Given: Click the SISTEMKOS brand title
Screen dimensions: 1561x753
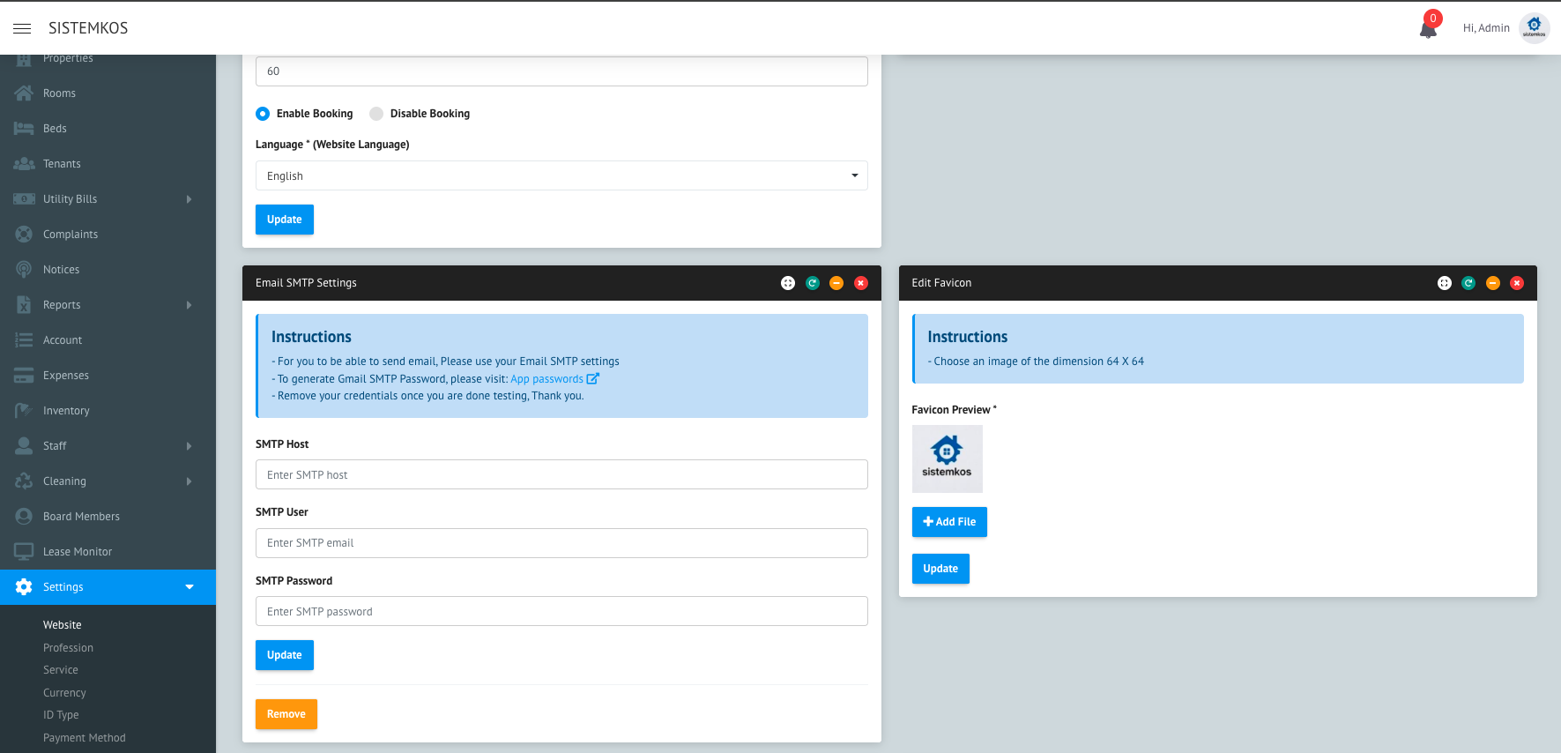Looking at the screenshot, I should 88,28.
